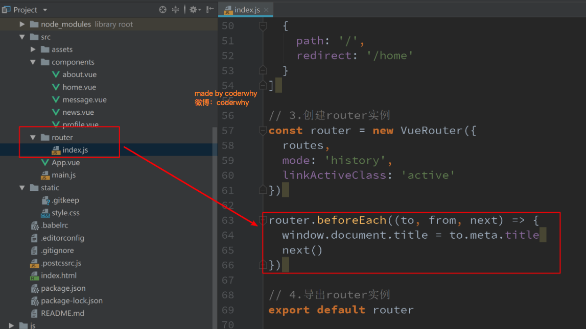Click HTML file icon beside index.html
The height and width of the screenshot is (329, 586).
(34, 276)
